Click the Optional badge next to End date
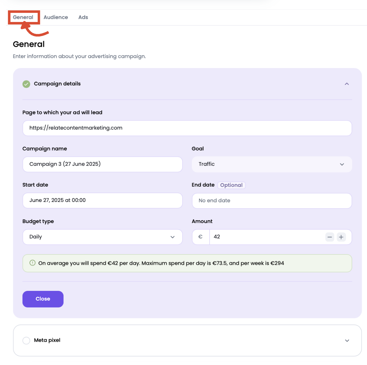The image size is (367, 365). (232, 185)
